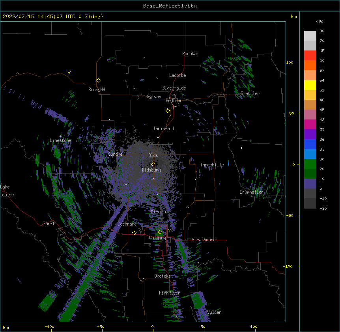Select the RedDeer label
This screenshot has width=340, height=332.
pos(174,101)
